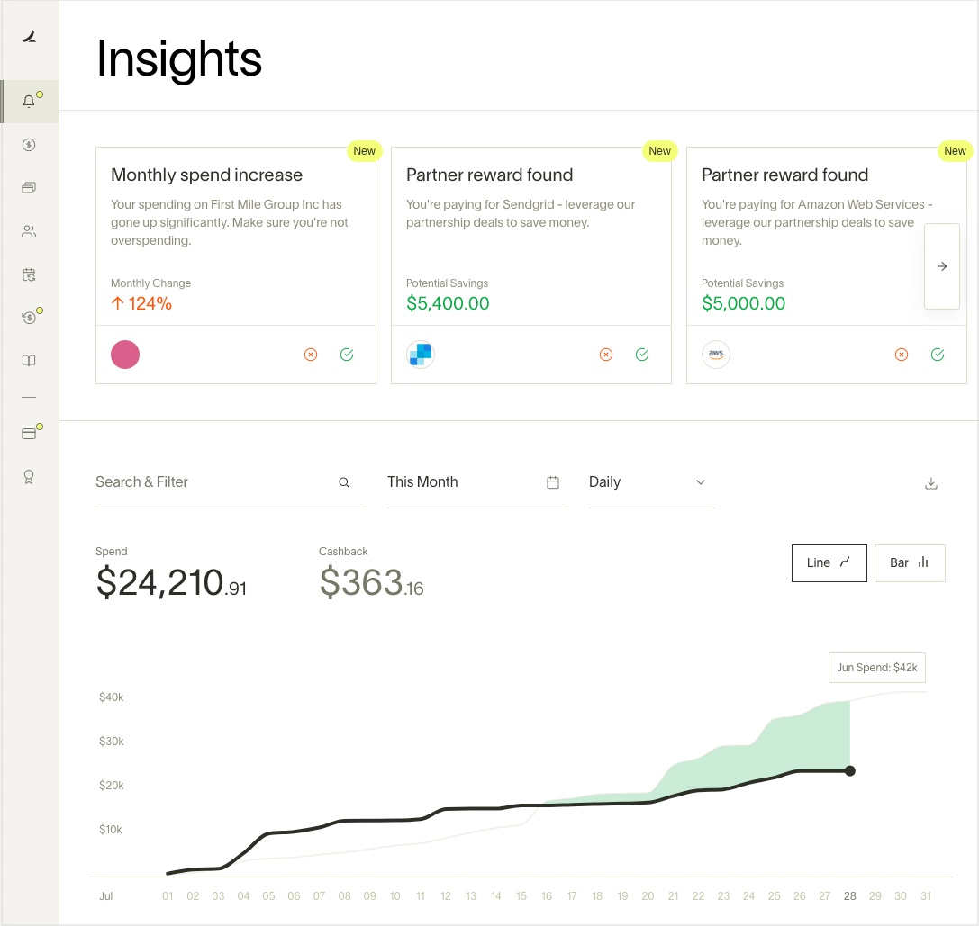Click the bird logo at top
This screenshot has height=926, width=979.
(x=30, y=37)
